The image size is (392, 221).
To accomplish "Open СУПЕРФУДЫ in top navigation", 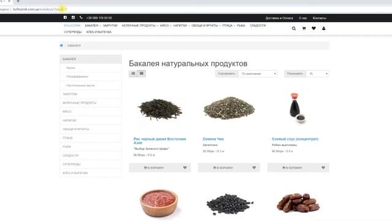I will (72, 32).
